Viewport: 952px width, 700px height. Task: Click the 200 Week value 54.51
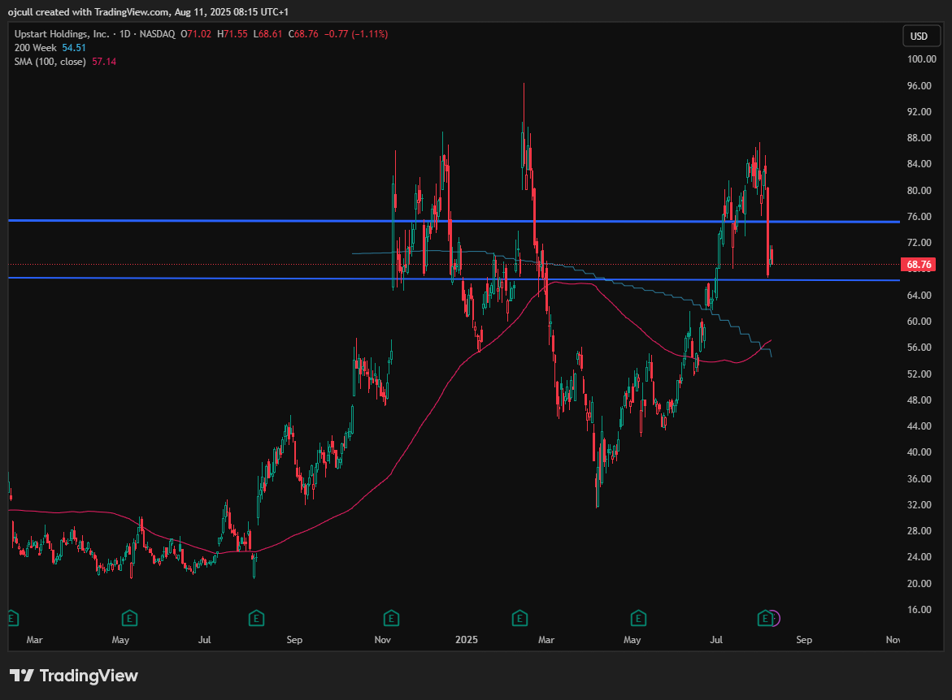coord(74,48)
